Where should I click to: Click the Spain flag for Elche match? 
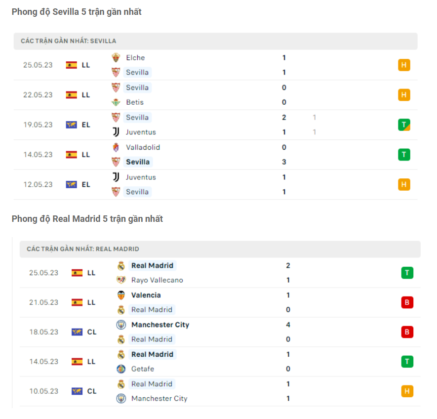point(72,65)
